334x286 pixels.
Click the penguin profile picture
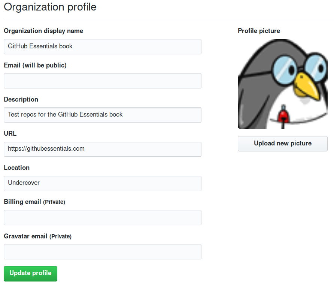(283, 84)
